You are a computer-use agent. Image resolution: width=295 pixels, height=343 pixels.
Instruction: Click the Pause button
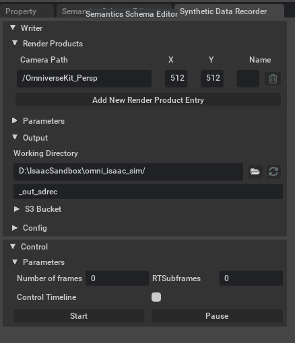pyautogui.click(x=217, y=316)
